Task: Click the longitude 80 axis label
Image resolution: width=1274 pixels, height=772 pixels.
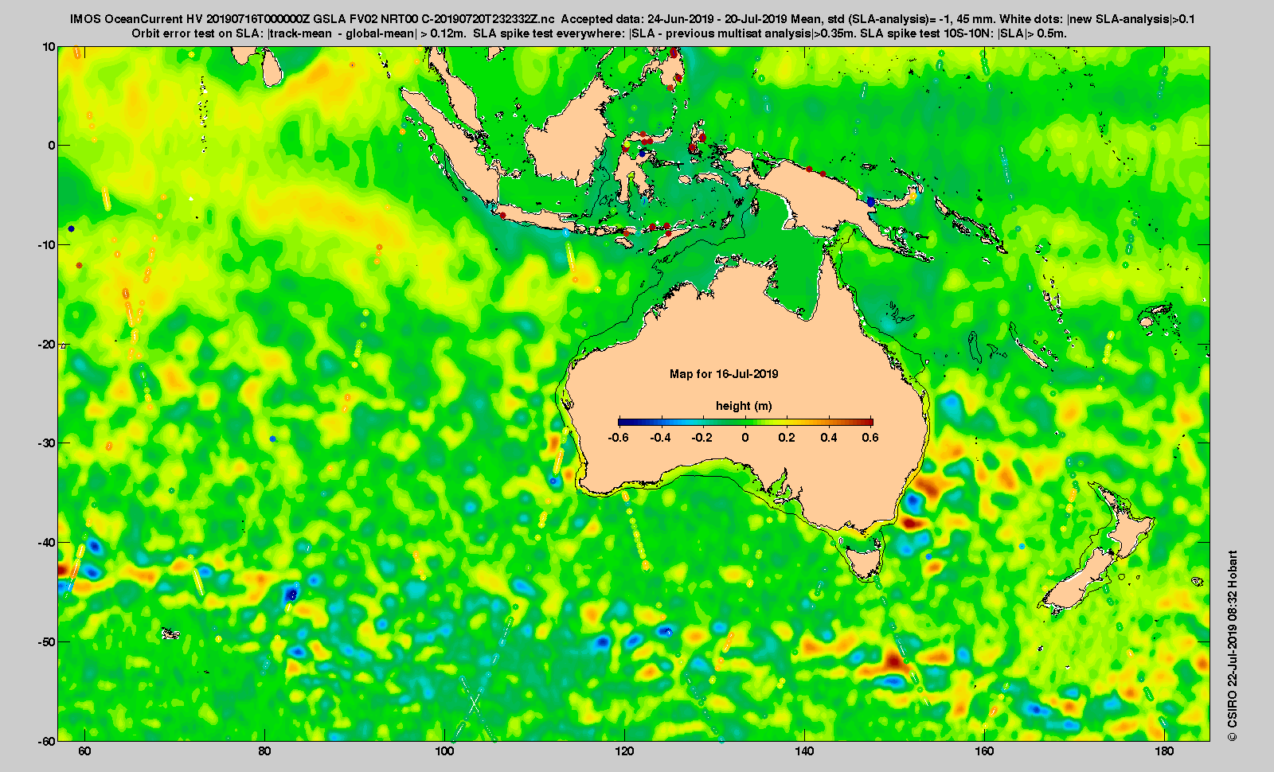Action: point(264,751)
